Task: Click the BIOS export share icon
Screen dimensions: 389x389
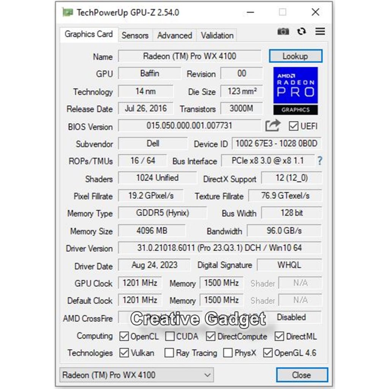Action: point(272,126)
